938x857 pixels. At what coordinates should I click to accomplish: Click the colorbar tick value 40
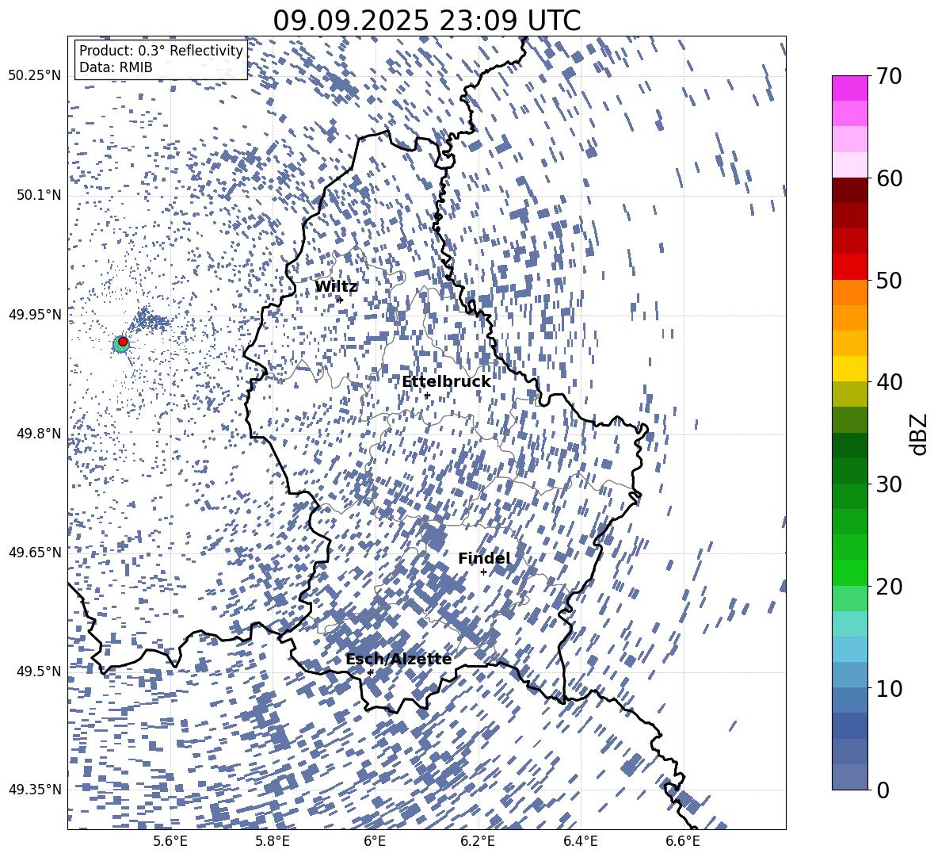pos(889,382)
